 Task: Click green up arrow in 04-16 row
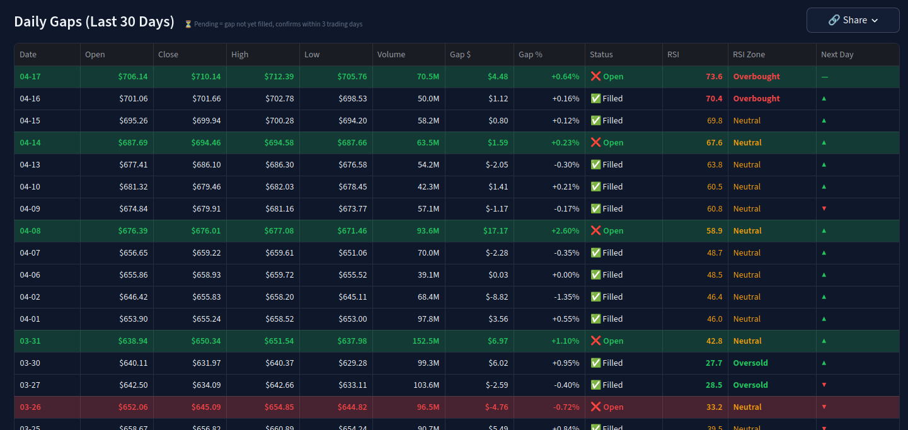pyautogui.click(x=824, y=98)
